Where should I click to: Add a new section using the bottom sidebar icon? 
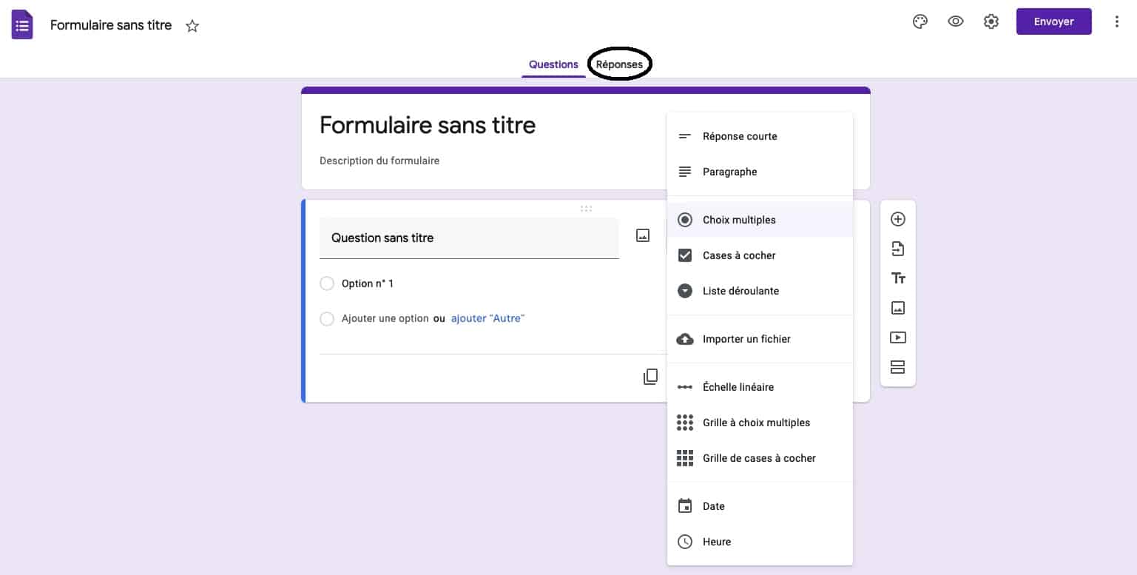[897, 367]
